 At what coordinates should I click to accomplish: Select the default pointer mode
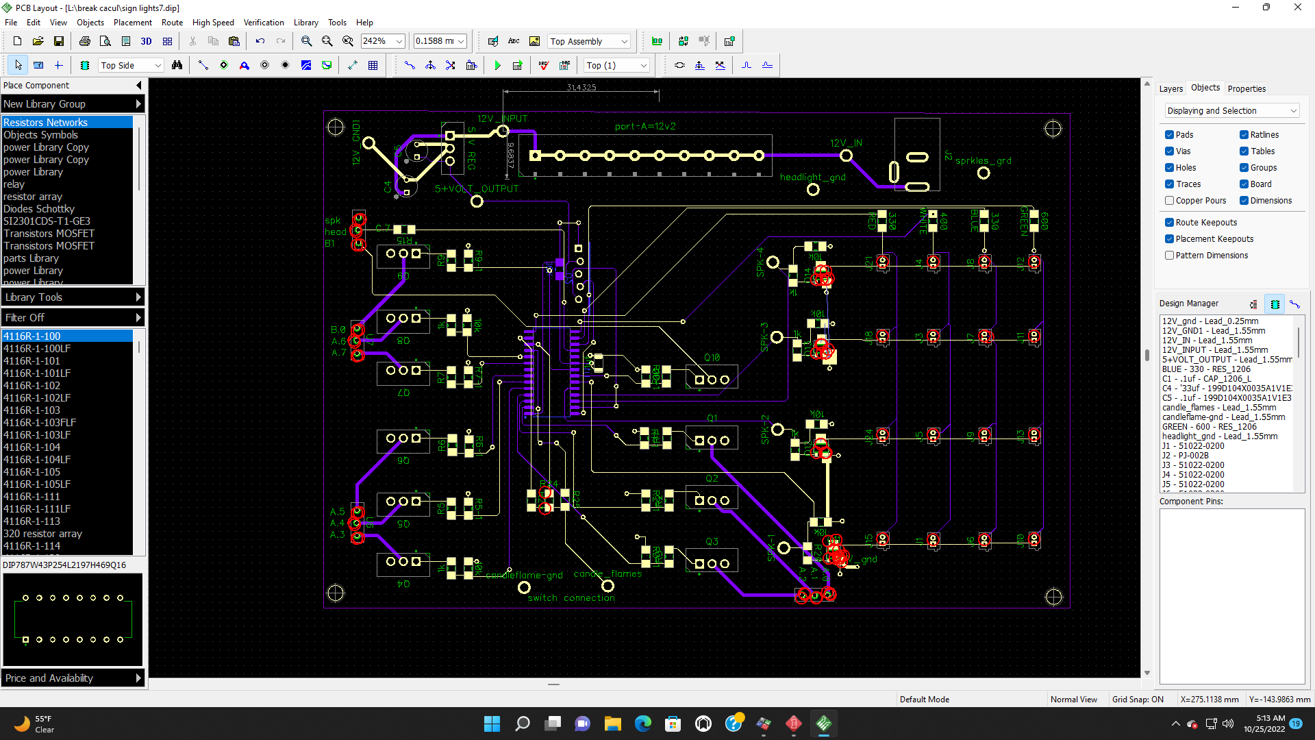(18, 65)
